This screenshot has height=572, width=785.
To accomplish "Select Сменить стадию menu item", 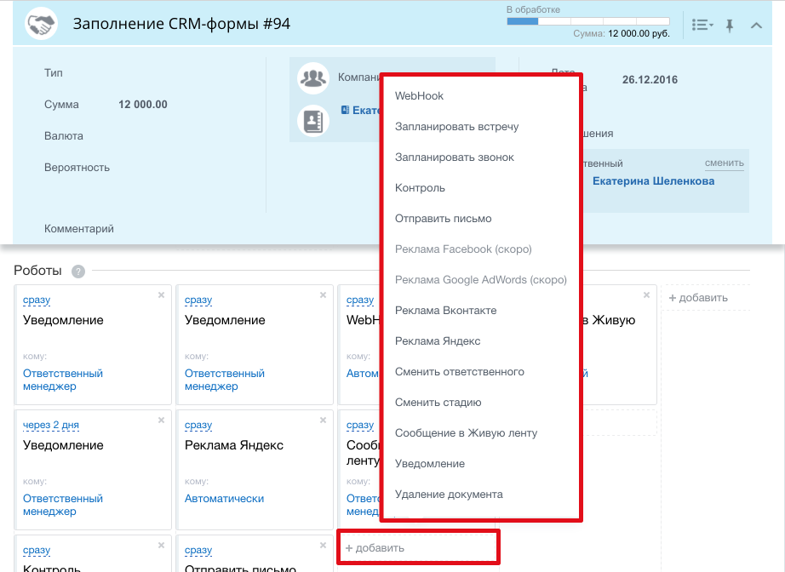I will click(x=438, y=403).
